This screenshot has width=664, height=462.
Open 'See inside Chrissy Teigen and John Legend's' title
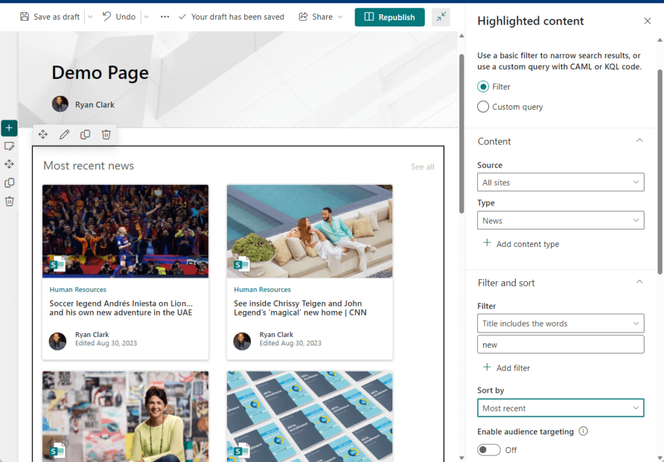[x=300, y=308]
